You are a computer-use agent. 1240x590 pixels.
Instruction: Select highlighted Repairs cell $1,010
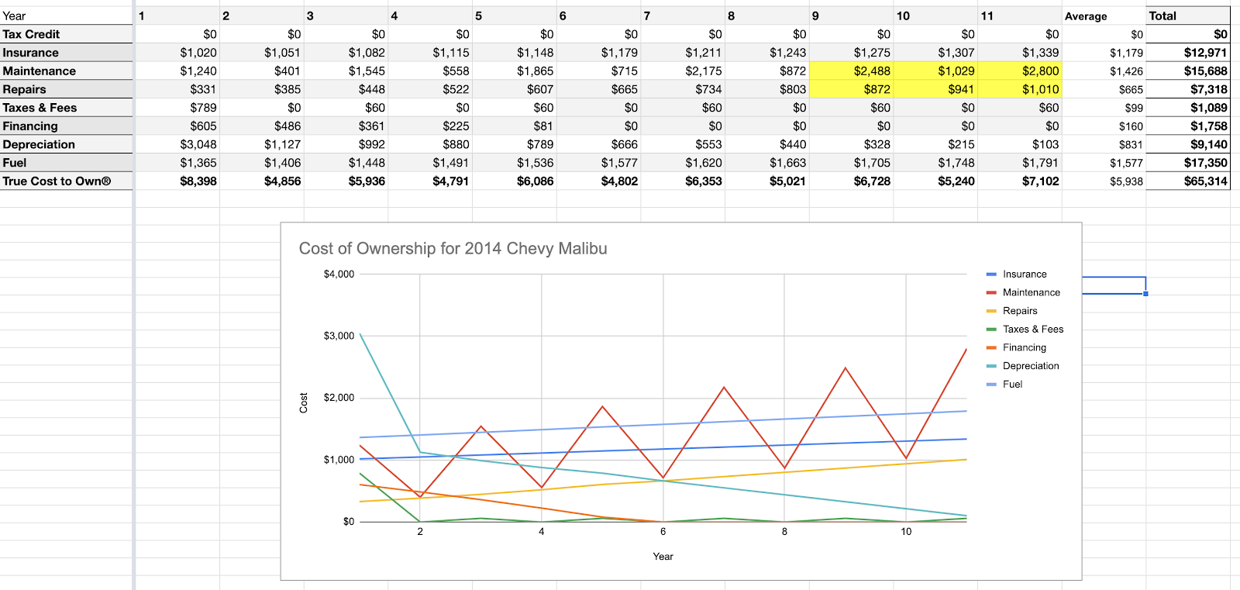tap(1020, 89)
